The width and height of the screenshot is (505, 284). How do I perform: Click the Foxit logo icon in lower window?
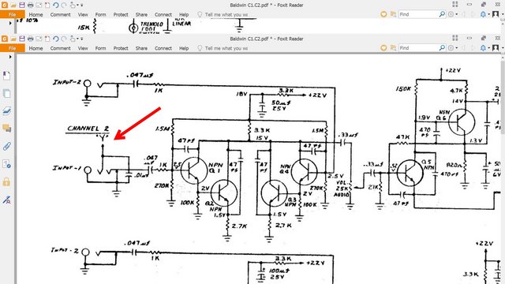pyautogui.click(x=5, y=39)
